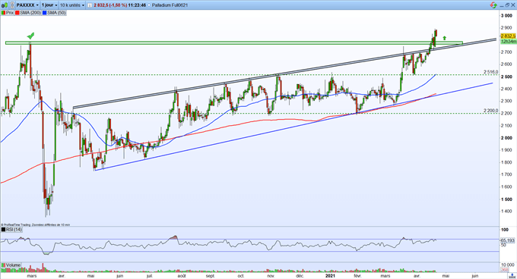Screen dimensions: 517x279
Task: Click the small green up arrow annotation
Action: click(445, 38)
